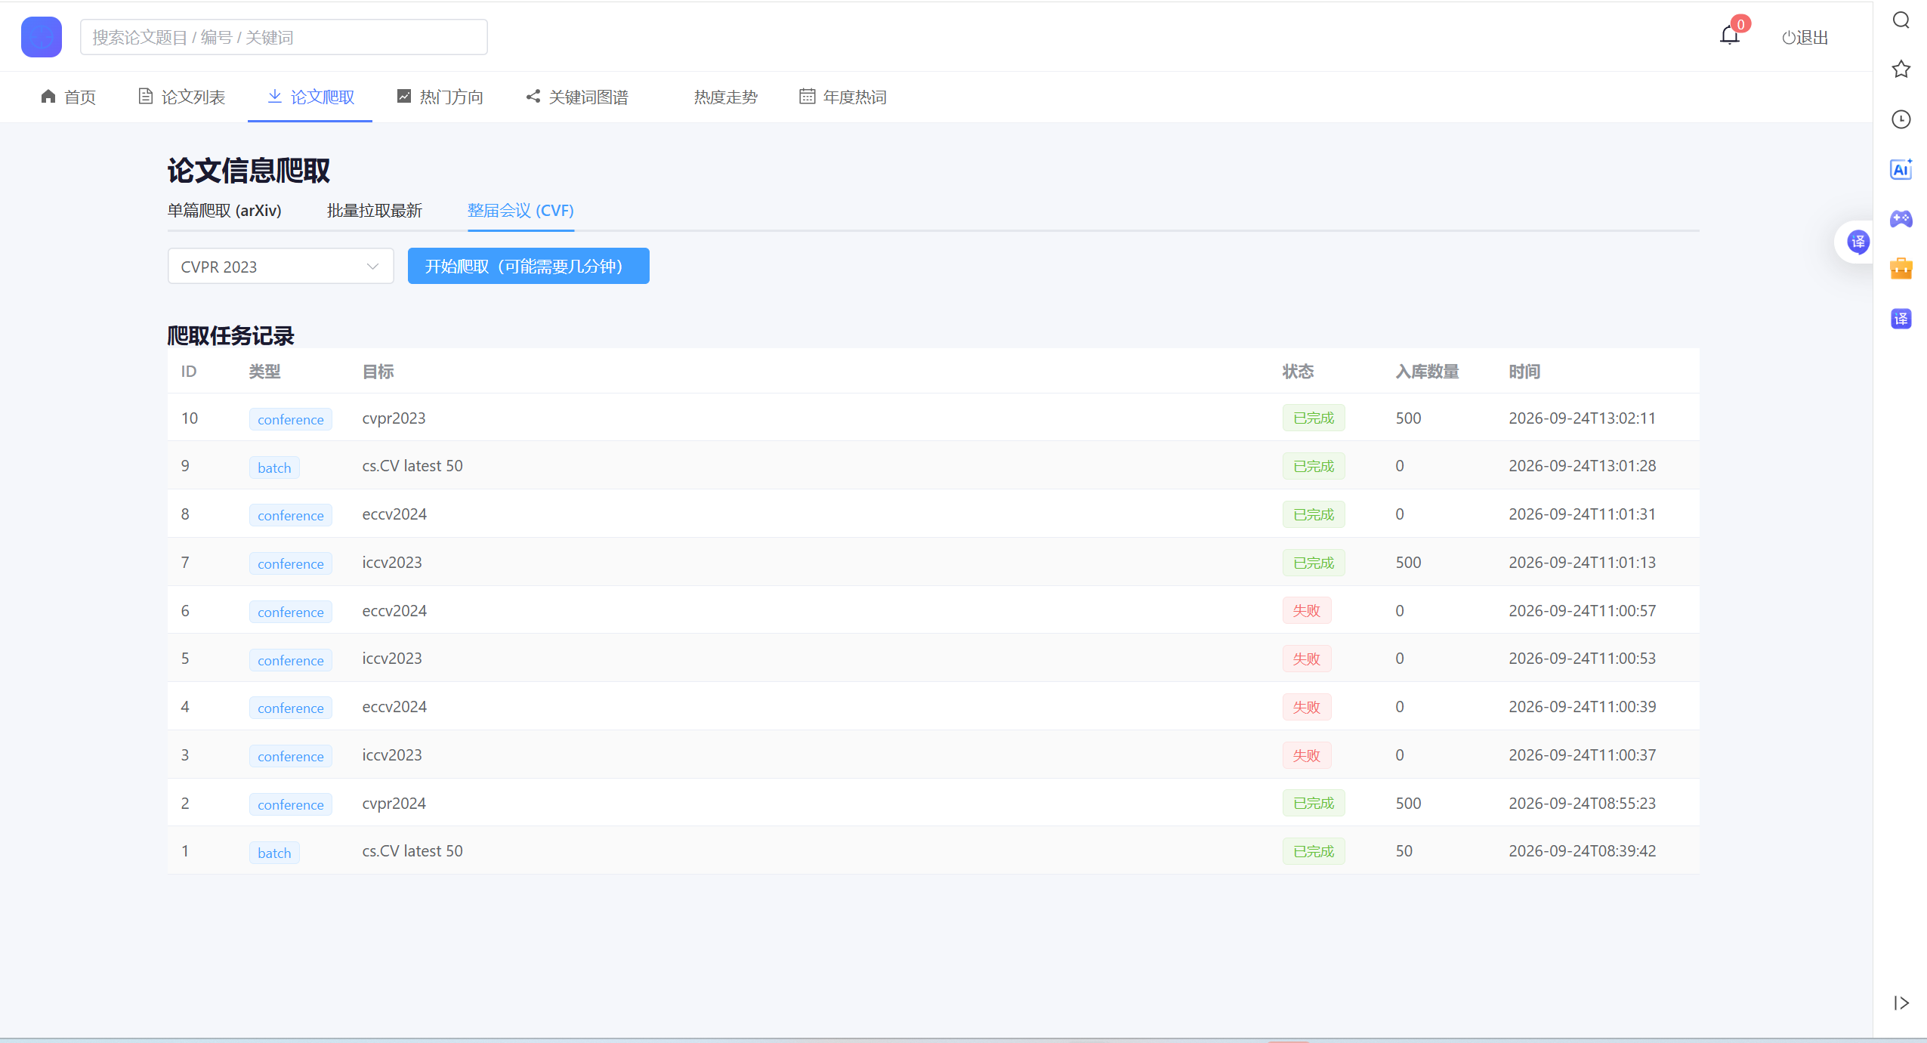
Task: Open the game controller sidebar icon
Action: coord(1901,219)
